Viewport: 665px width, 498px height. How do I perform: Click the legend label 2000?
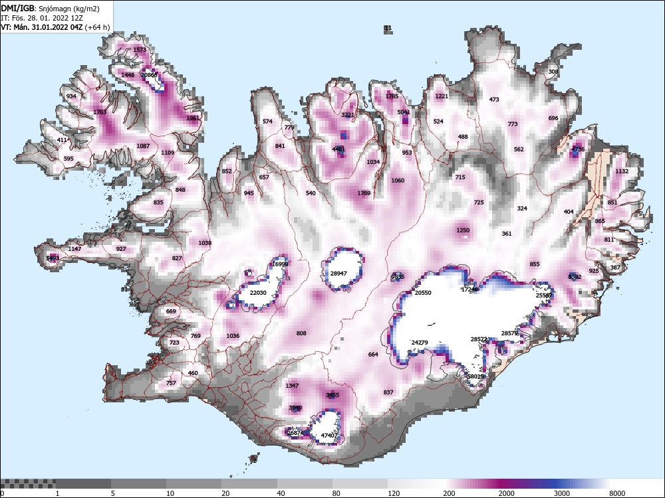[506, 493]
